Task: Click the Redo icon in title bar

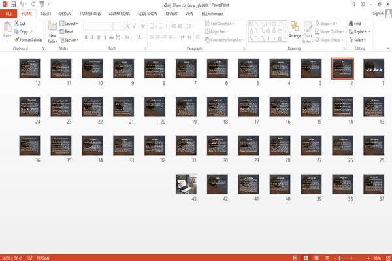Action: [x=33, y=5]
